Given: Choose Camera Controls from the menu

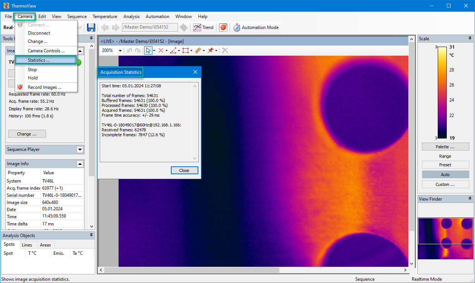Looking at the screenshot, I should (46, 51).
